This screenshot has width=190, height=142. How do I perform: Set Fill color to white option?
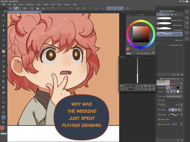click(x=178, y=91)
